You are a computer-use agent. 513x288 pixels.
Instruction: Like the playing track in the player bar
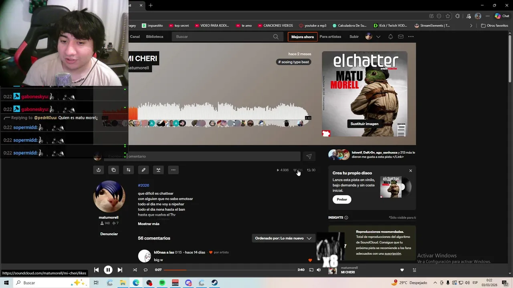[402, 270]
